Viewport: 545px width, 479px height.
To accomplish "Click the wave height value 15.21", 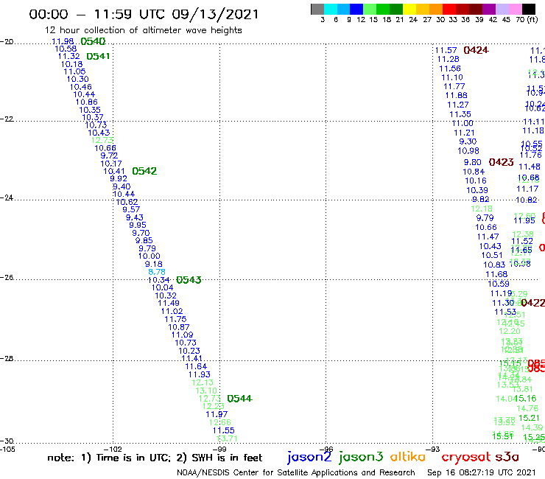I will click(529, 418).
